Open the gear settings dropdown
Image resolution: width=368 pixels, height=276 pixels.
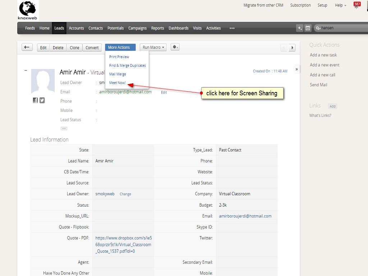tap(175, 47)
